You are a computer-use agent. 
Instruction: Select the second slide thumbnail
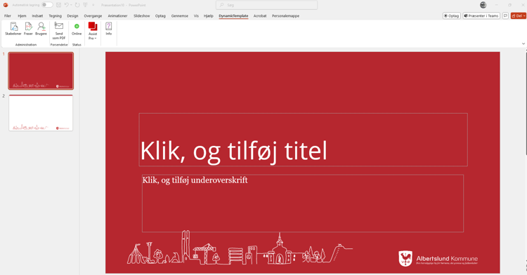tap(41, 113)
